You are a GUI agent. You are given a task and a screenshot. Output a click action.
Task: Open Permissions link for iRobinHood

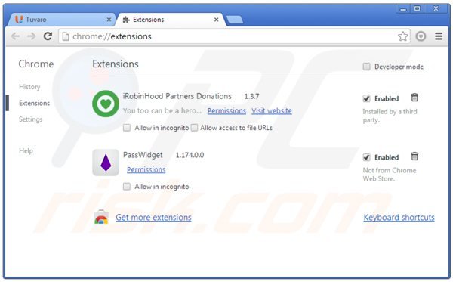click(x=226, y=111)
